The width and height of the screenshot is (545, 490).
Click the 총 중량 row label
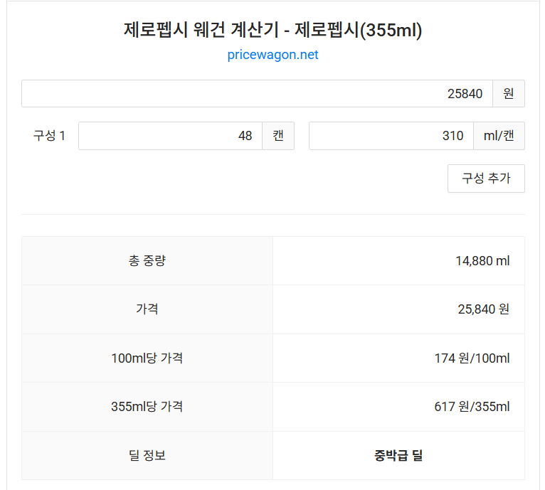tap(147, 260)
